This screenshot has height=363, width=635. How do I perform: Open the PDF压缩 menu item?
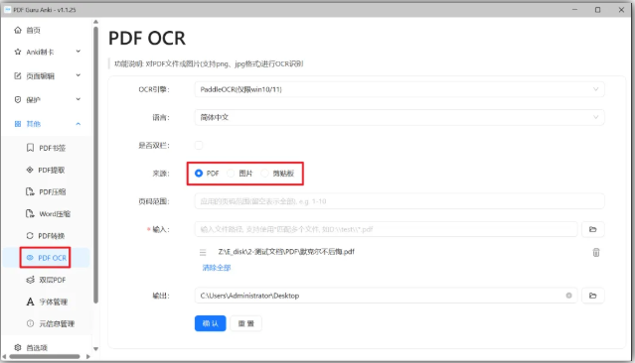53,192
